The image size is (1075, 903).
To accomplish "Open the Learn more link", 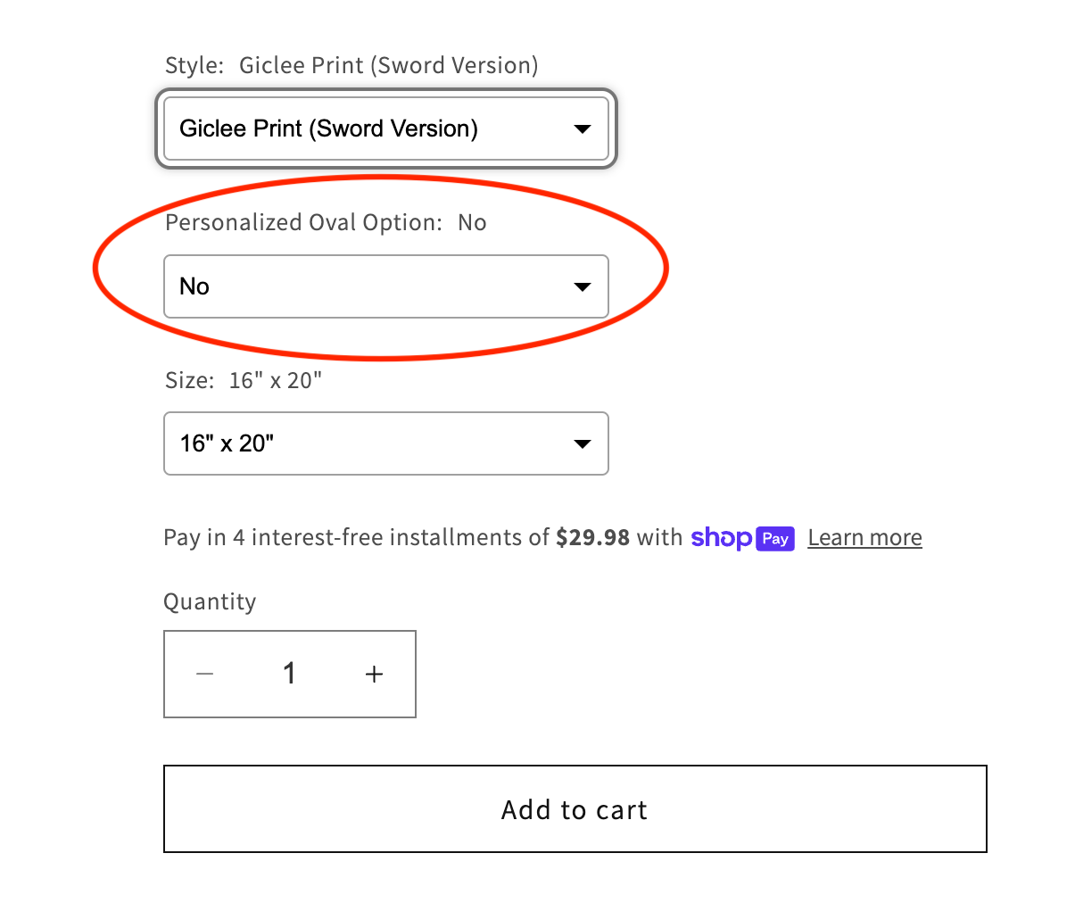I will pos(864,538).
